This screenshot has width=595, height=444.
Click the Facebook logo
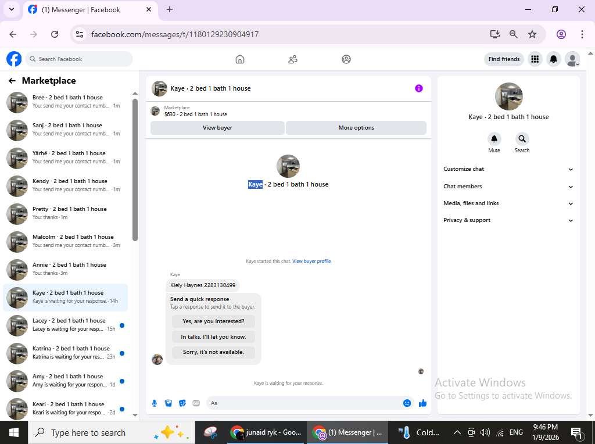[x=14, y=59]
